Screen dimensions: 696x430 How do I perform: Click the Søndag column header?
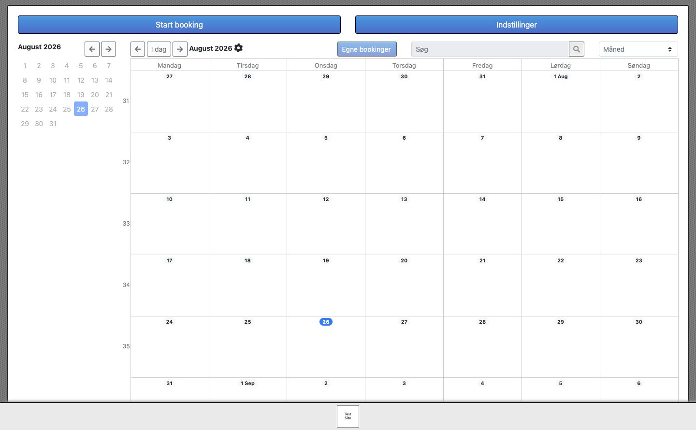click(639, 65)
